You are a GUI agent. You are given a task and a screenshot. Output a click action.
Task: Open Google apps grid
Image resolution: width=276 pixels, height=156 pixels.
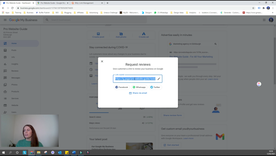264,20
